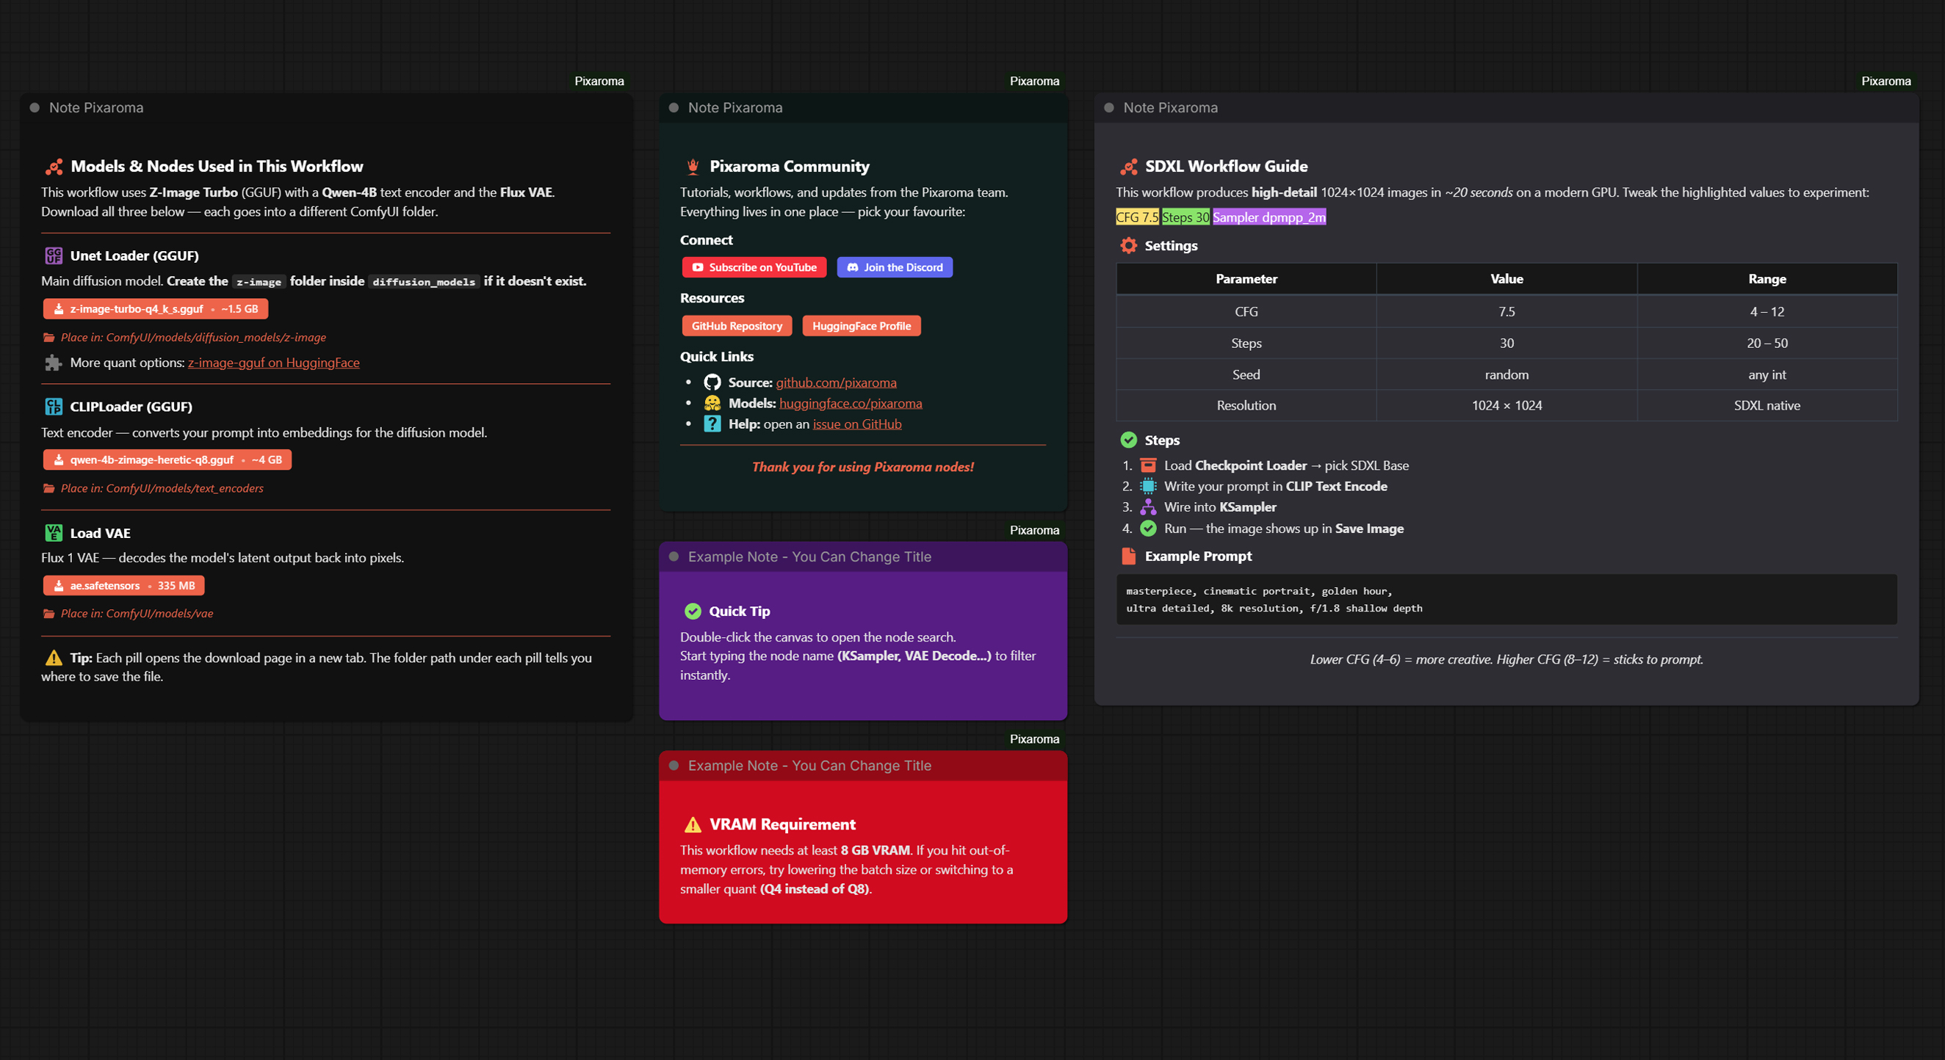Click the green check icon beside Quick Tip
Viewport: 1945px width, 1060px height.
[x=693, y=611]
